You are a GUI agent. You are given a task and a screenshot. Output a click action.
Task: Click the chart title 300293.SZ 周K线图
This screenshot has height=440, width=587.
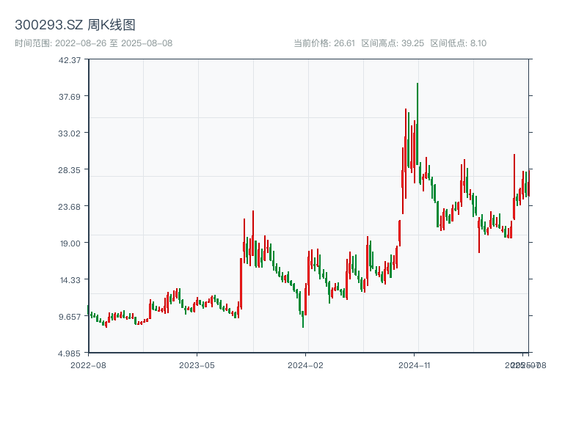75,25
